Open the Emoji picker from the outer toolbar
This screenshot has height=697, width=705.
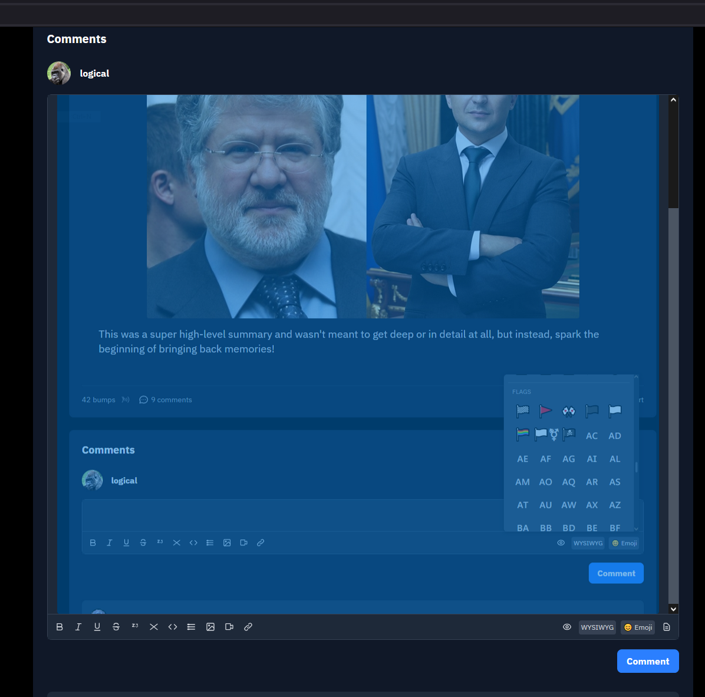click(638, 627)
